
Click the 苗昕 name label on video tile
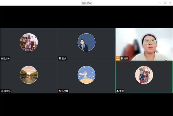point(126,59)
